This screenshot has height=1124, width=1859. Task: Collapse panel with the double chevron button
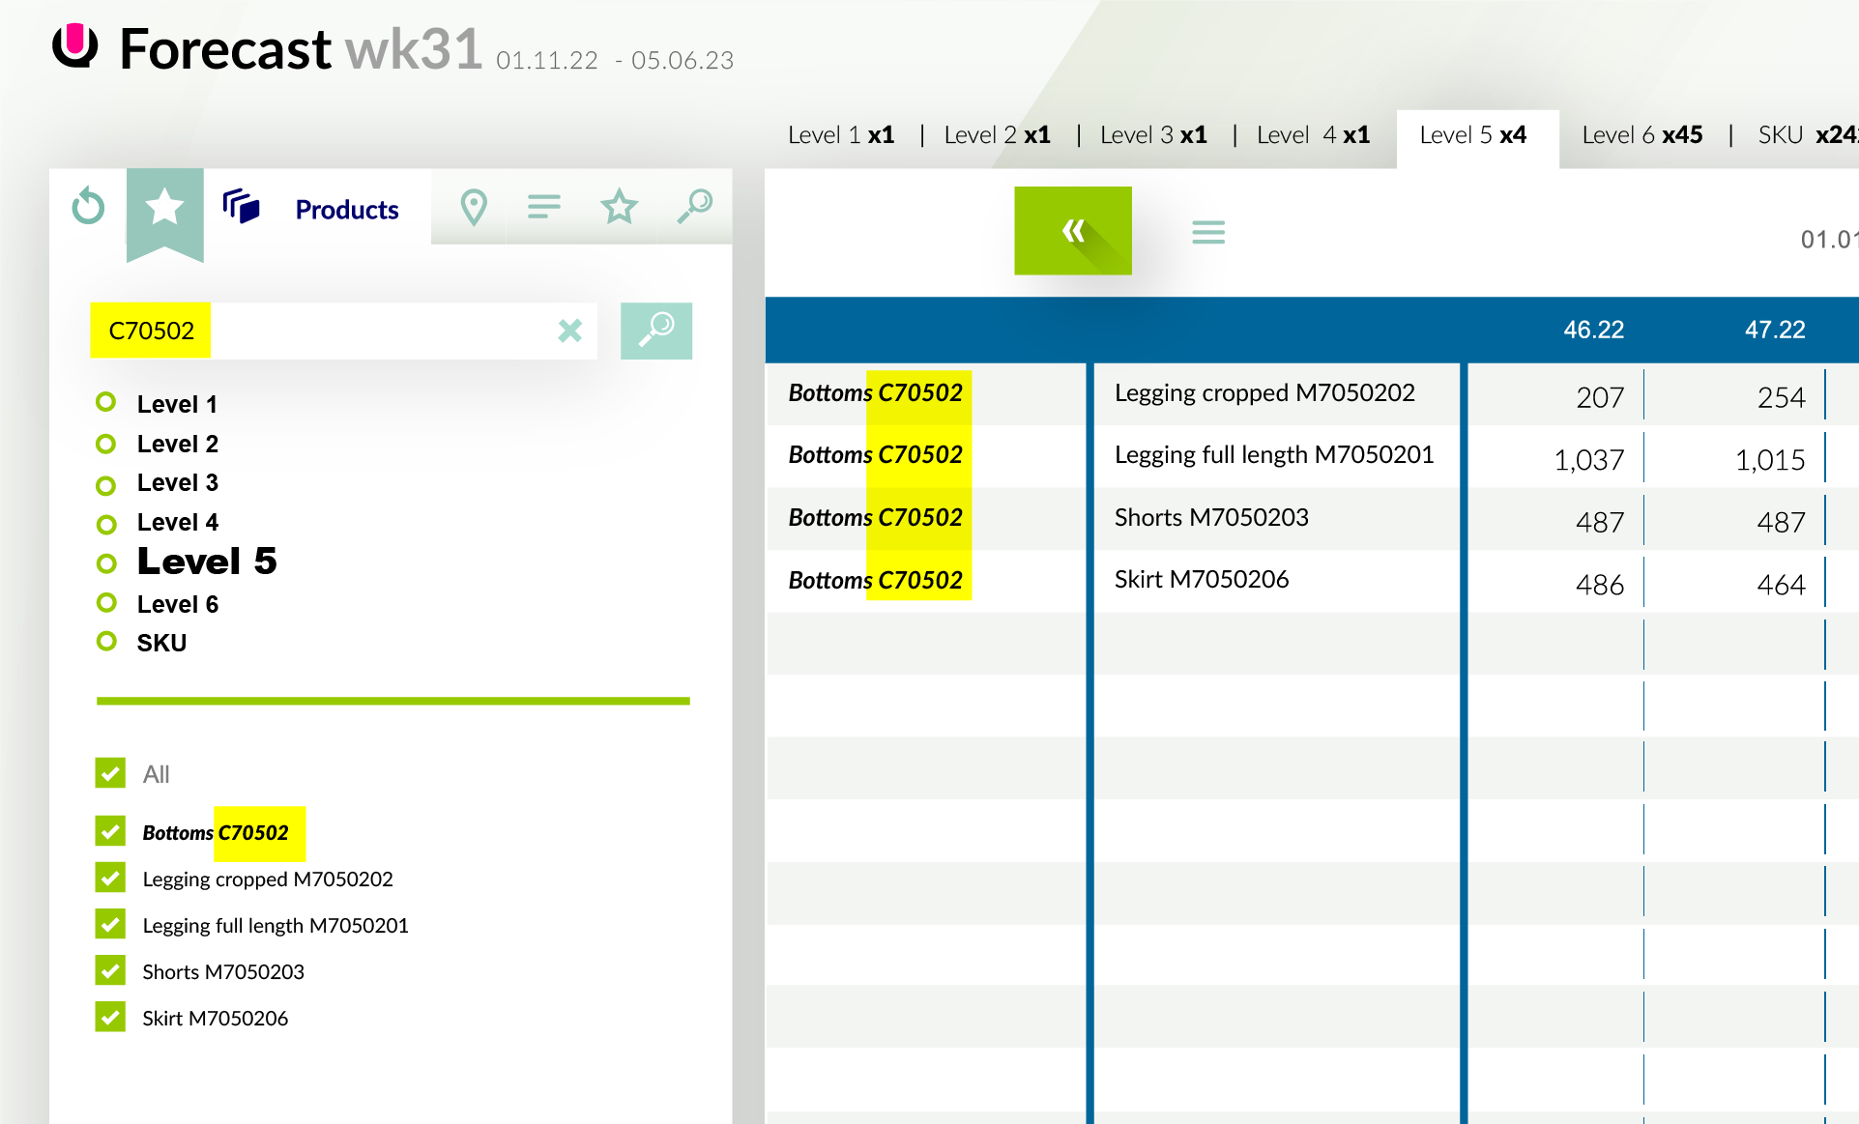point(1072,231)
